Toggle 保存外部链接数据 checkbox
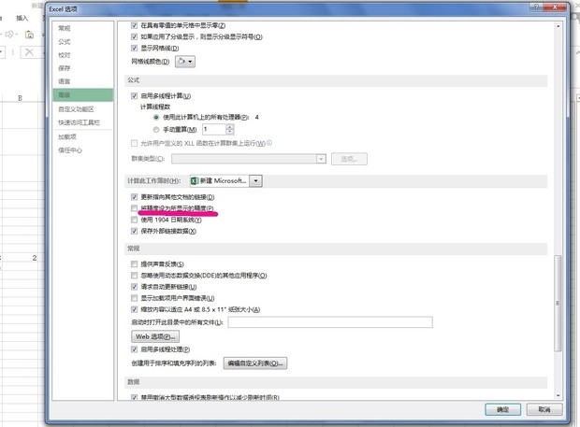 135,231
